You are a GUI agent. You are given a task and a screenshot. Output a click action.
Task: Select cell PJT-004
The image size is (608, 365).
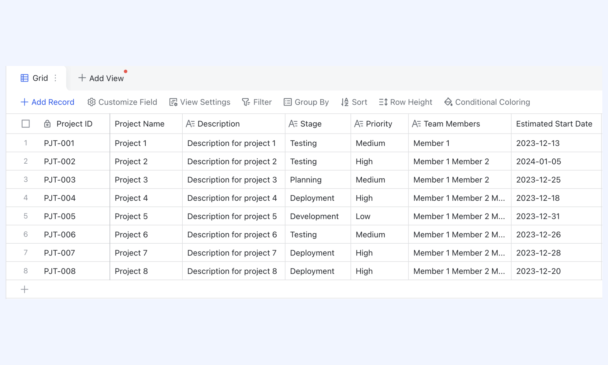point(74,198)
